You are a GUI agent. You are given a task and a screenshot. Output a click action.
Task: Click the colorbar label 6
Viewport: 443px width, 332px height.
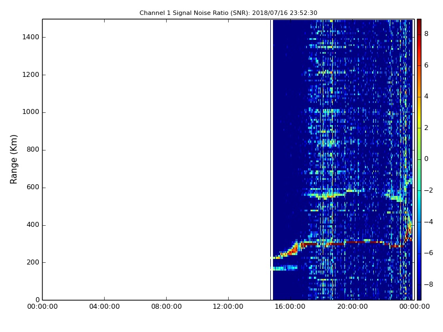tap(426, 65)
